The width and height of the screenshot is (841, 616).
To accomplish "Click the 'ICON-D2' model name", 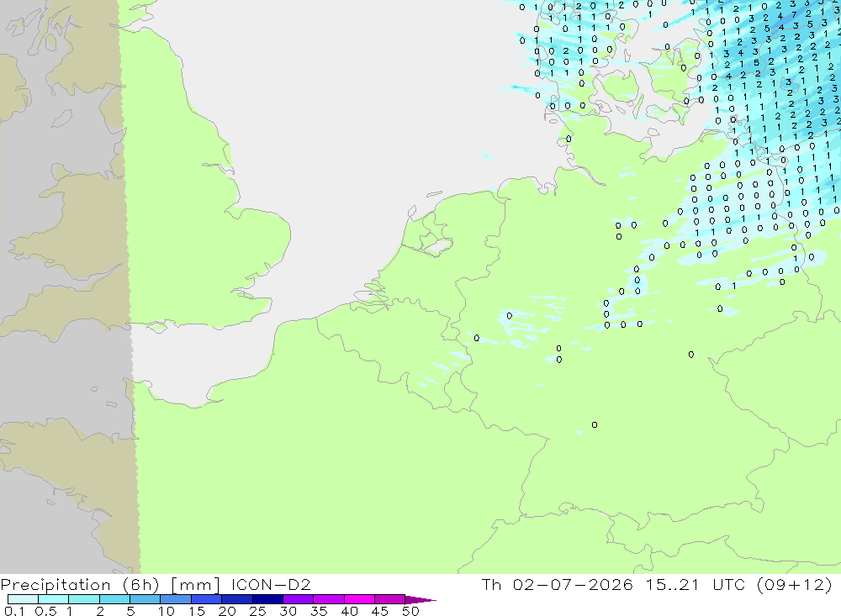I will coord(271,584).
